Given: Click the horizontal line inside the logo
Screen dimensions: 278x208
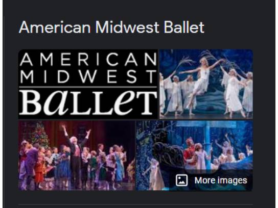Looking at the screenshot, I should 88,87.
